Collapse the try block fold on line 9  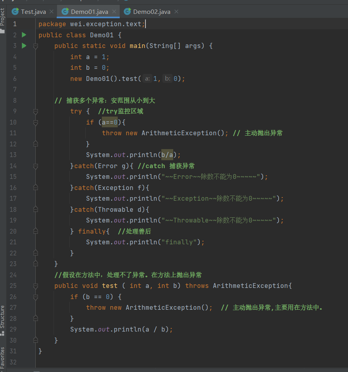pos(36,111)
